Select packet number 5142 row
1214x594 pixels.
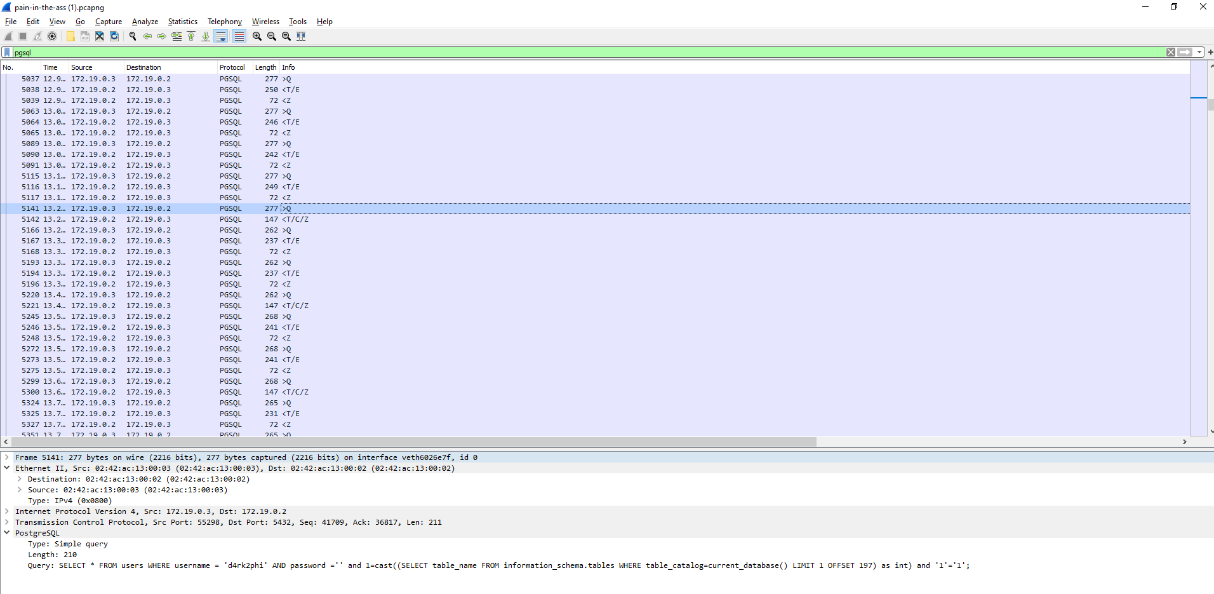point(595,219)
